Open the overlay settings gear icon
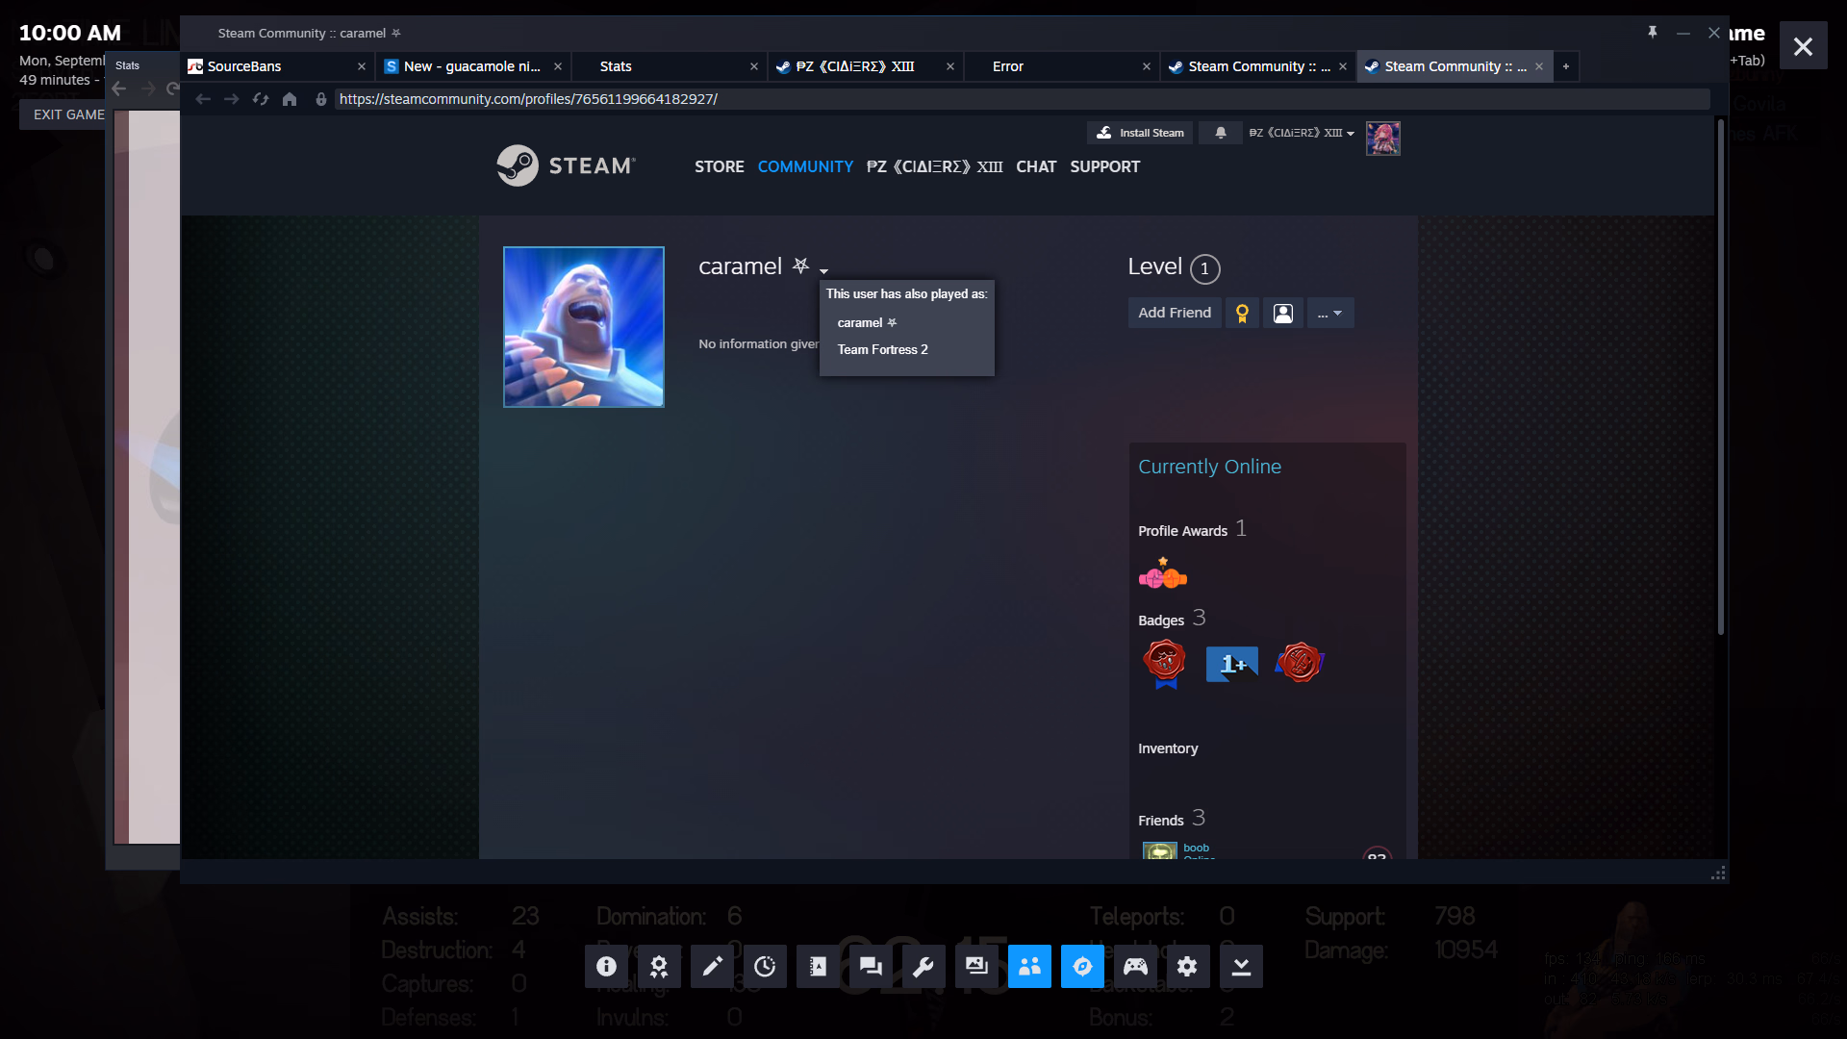Viewport: 1847px width, 1039px height. coord(1188,966)
